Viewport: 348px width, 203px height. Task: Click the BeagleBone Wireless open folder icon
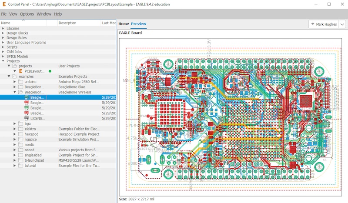click(x=20, y=92)
